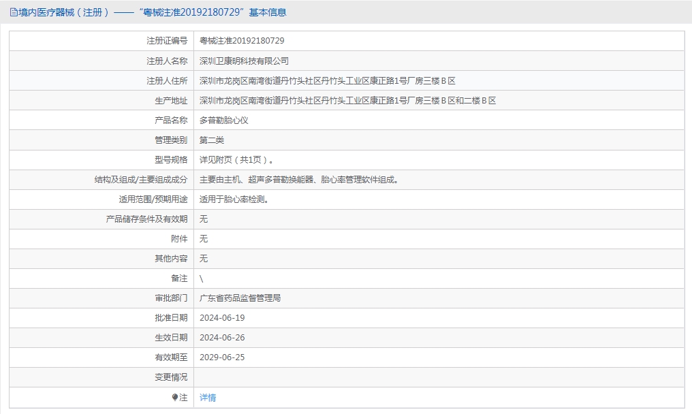Click the value 详见附页（共1页）。
692x414 pixels.
click(x=236, y=160)
